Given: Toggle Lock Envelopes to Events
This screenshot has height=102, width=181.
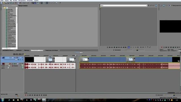Looking at the screenshot, I should (42, 3).
